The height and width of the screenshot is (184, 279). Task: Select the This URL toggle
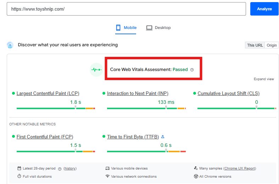click(255, 45)
